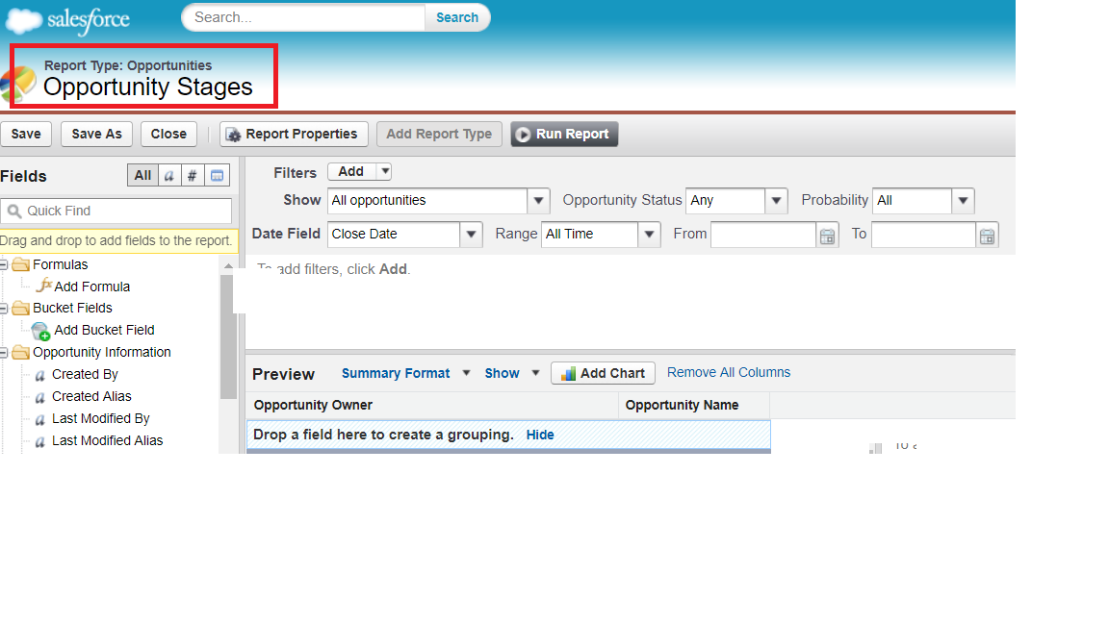
Task: Collapse the Formulas folder
Action: pos(4,265)
